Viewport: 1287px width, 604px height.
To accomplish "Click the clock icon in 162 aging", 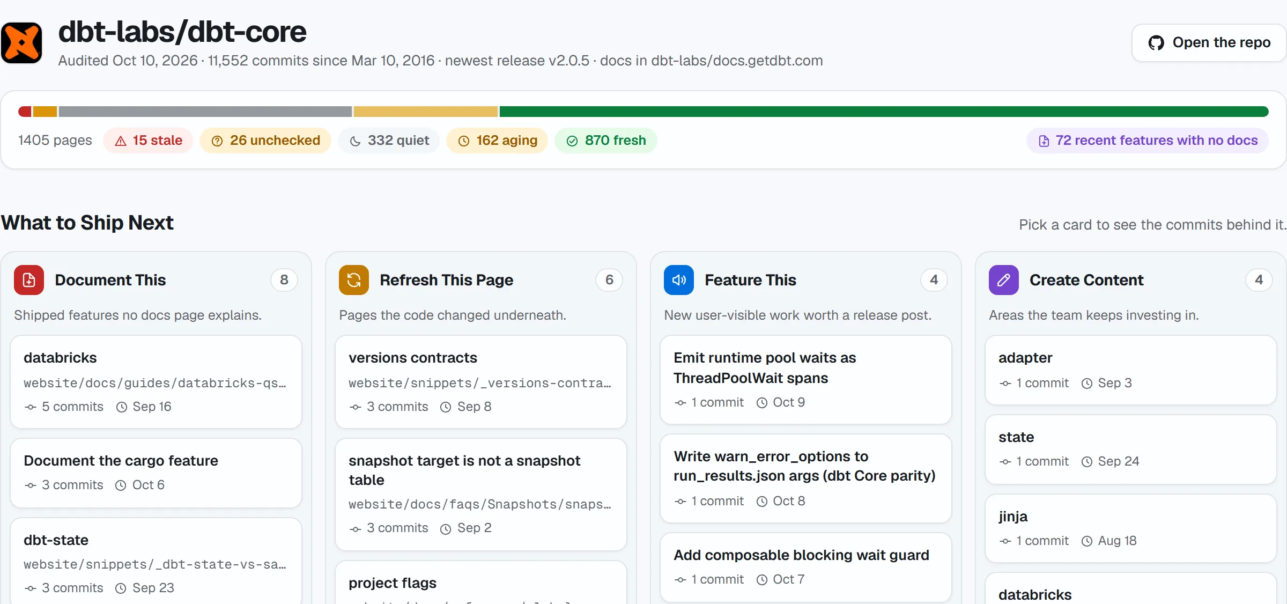I will click(x=464, y=141).
